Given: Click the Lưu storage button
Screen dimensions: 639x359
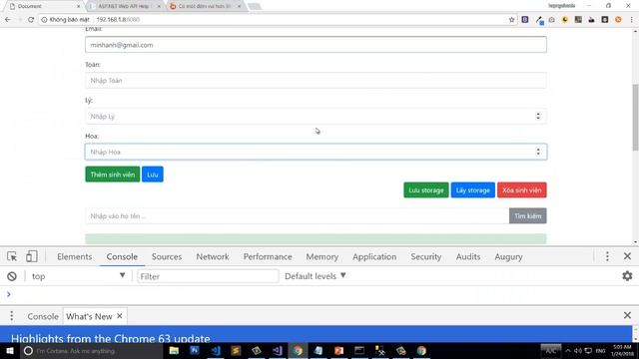Looking at the screenshot, I should tap(426, 190).
